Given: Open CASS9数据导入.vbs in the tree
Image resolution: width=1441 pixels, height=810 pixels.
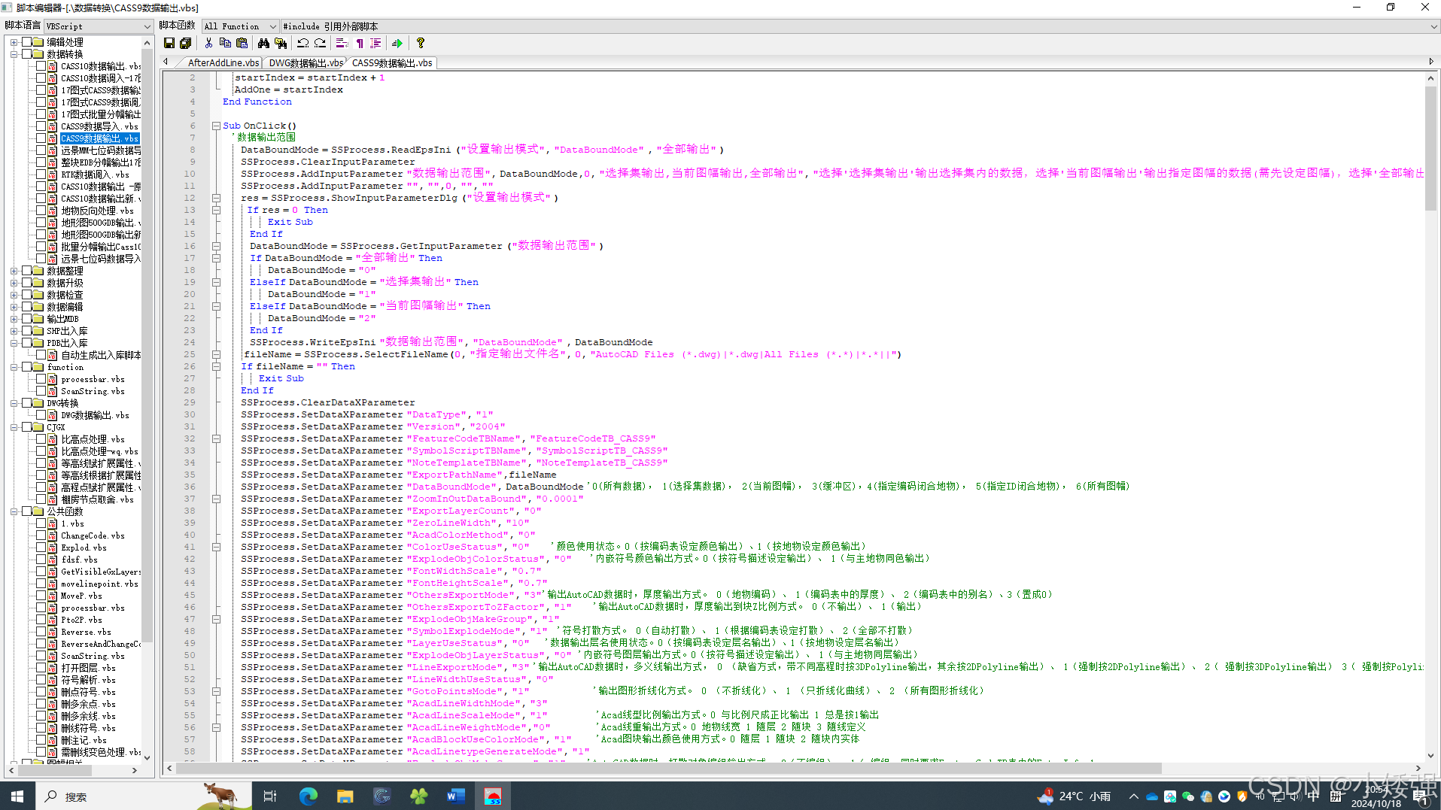Looking at the screenshot, I should coord(99,126).
